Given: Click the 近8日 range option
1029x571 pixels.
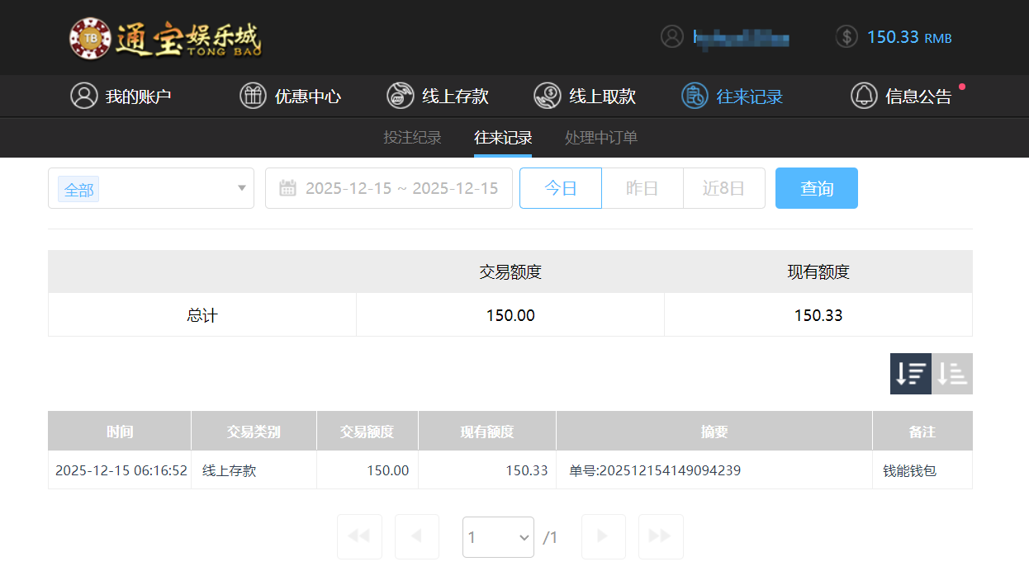Looking at the screenshot, I should (x=723, y=188).
